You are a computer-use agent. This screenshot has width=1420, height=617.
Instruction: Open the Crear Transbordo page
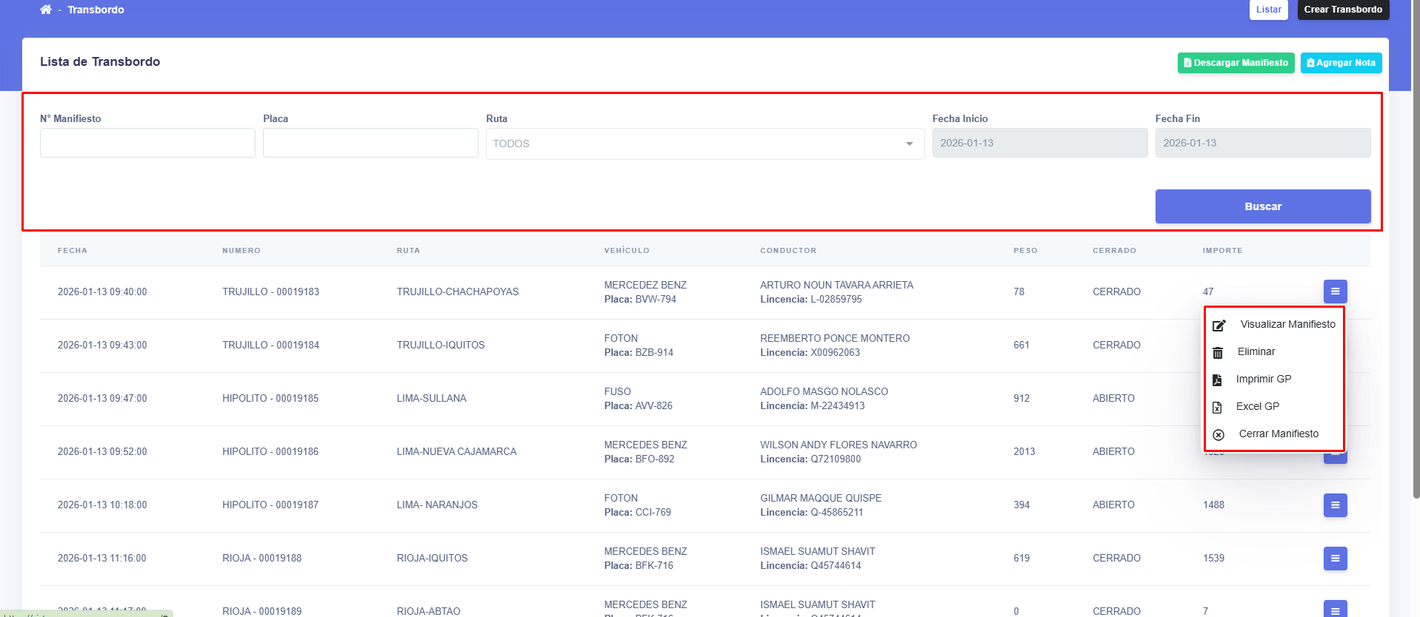click(x=1342, y=10)
